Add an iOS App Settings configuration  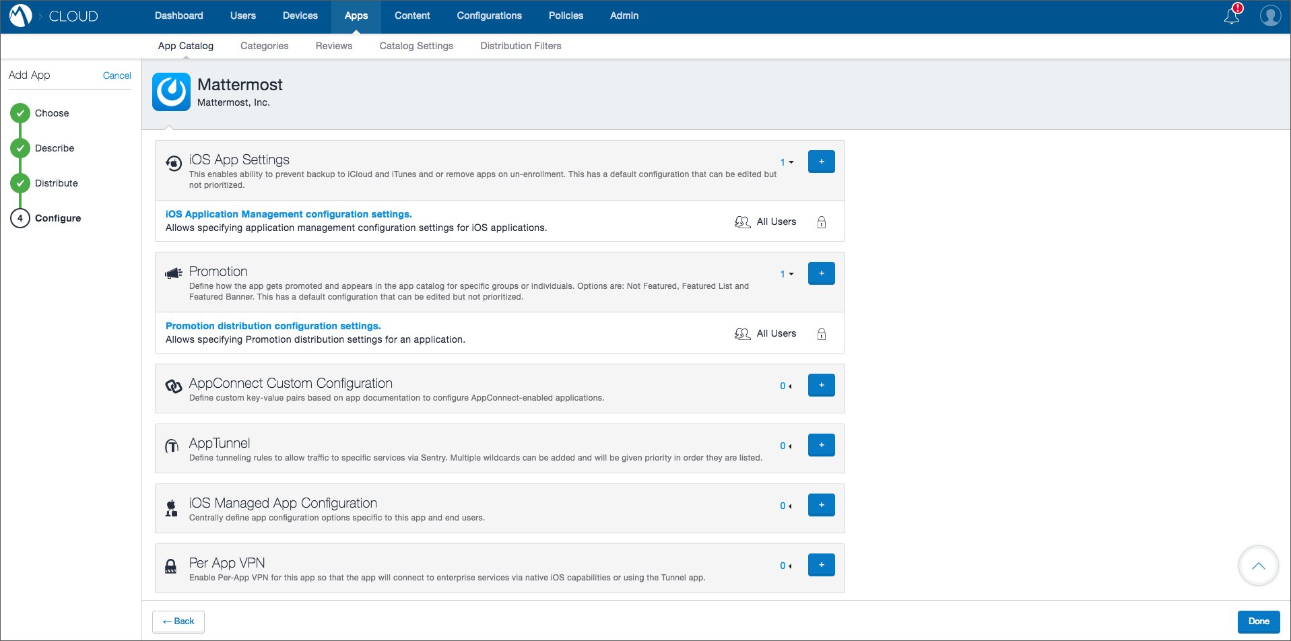point(822,162)
